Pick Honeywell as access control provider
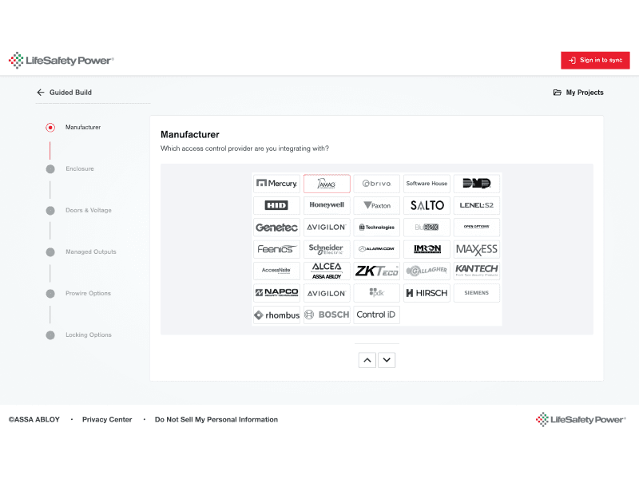 [x=327, y=205]
